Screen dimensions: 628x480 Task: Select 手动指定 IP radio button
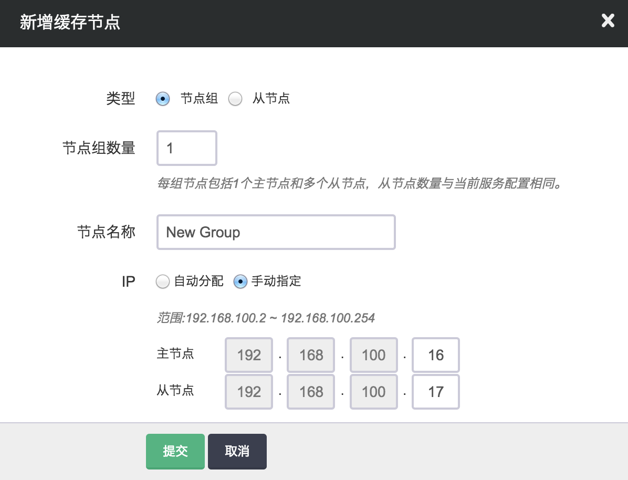[x=240, y=282]
